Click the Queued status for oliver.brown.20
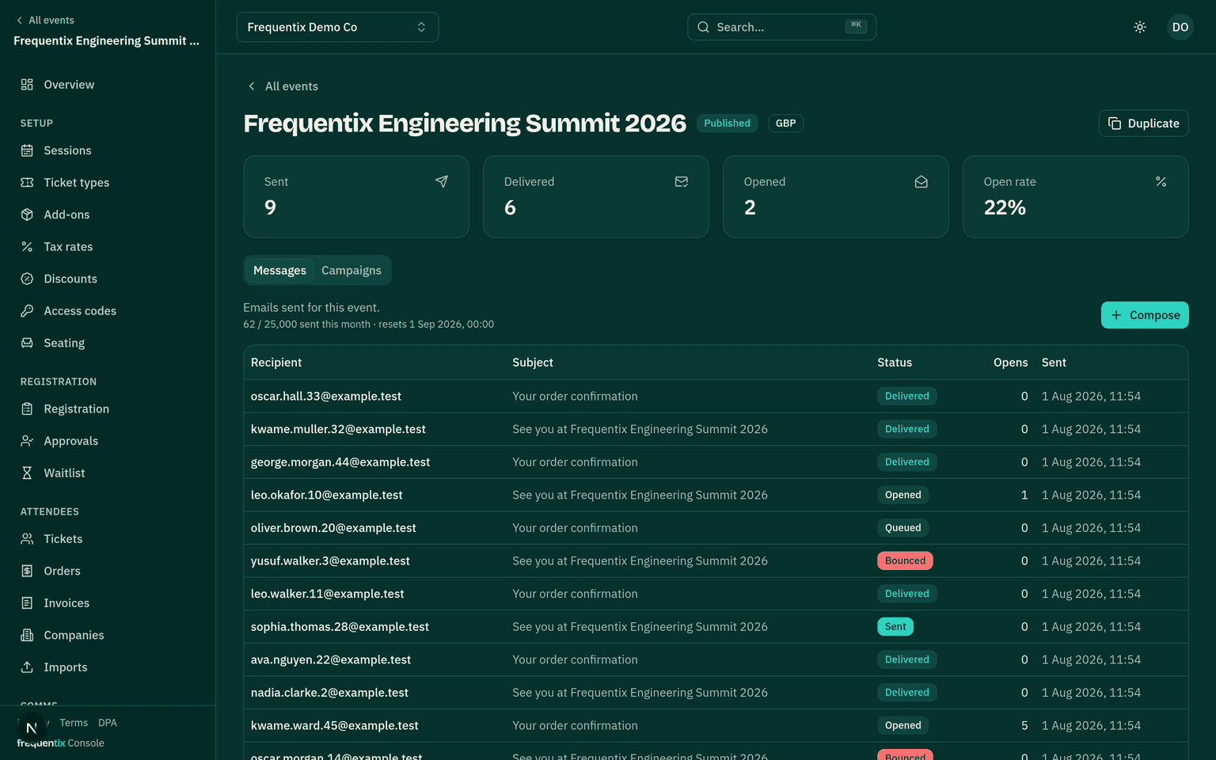The image size is (1216, 760). coord(902,528)
